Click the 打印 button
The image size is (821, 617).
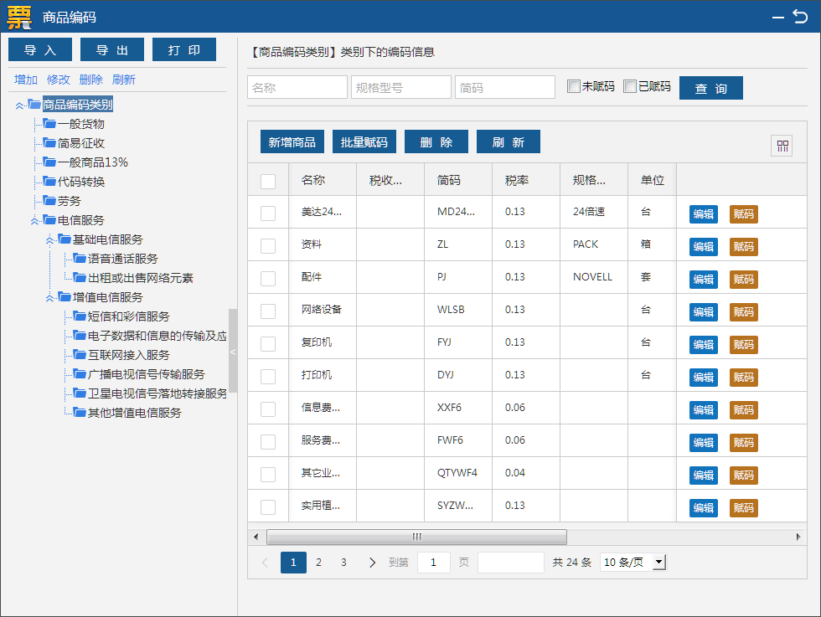[183, 49]
